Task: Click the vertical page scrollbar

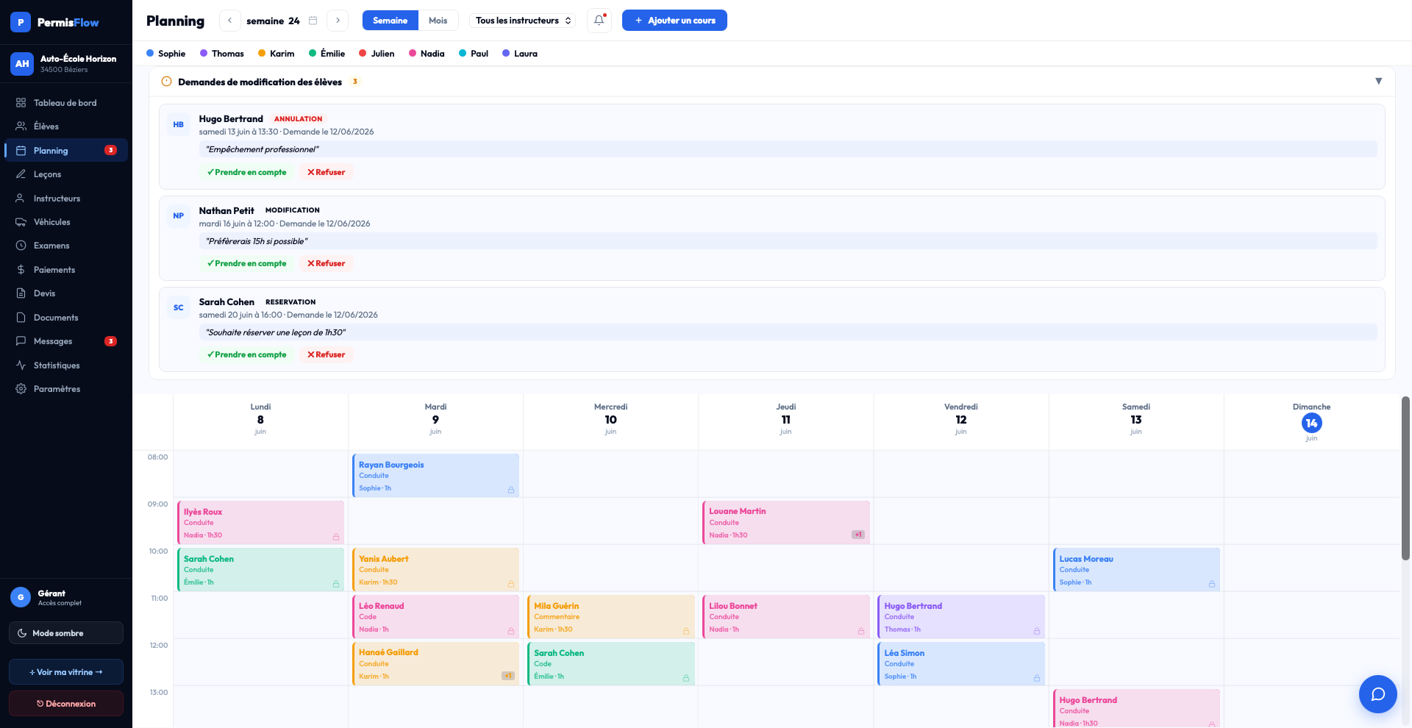Action: [x=1405, y=478]
